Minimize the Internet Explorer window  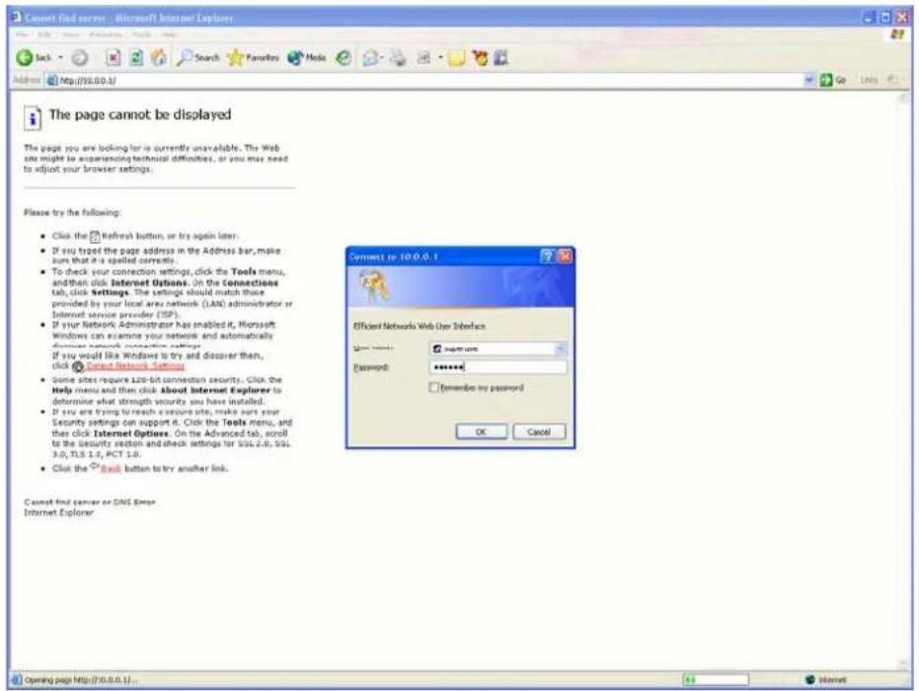(x=870, y=18)
